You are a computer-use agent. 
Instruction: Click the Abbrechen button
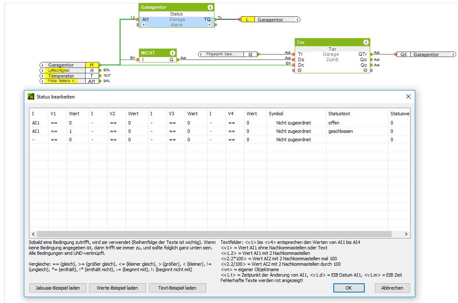tap(392, 288)
